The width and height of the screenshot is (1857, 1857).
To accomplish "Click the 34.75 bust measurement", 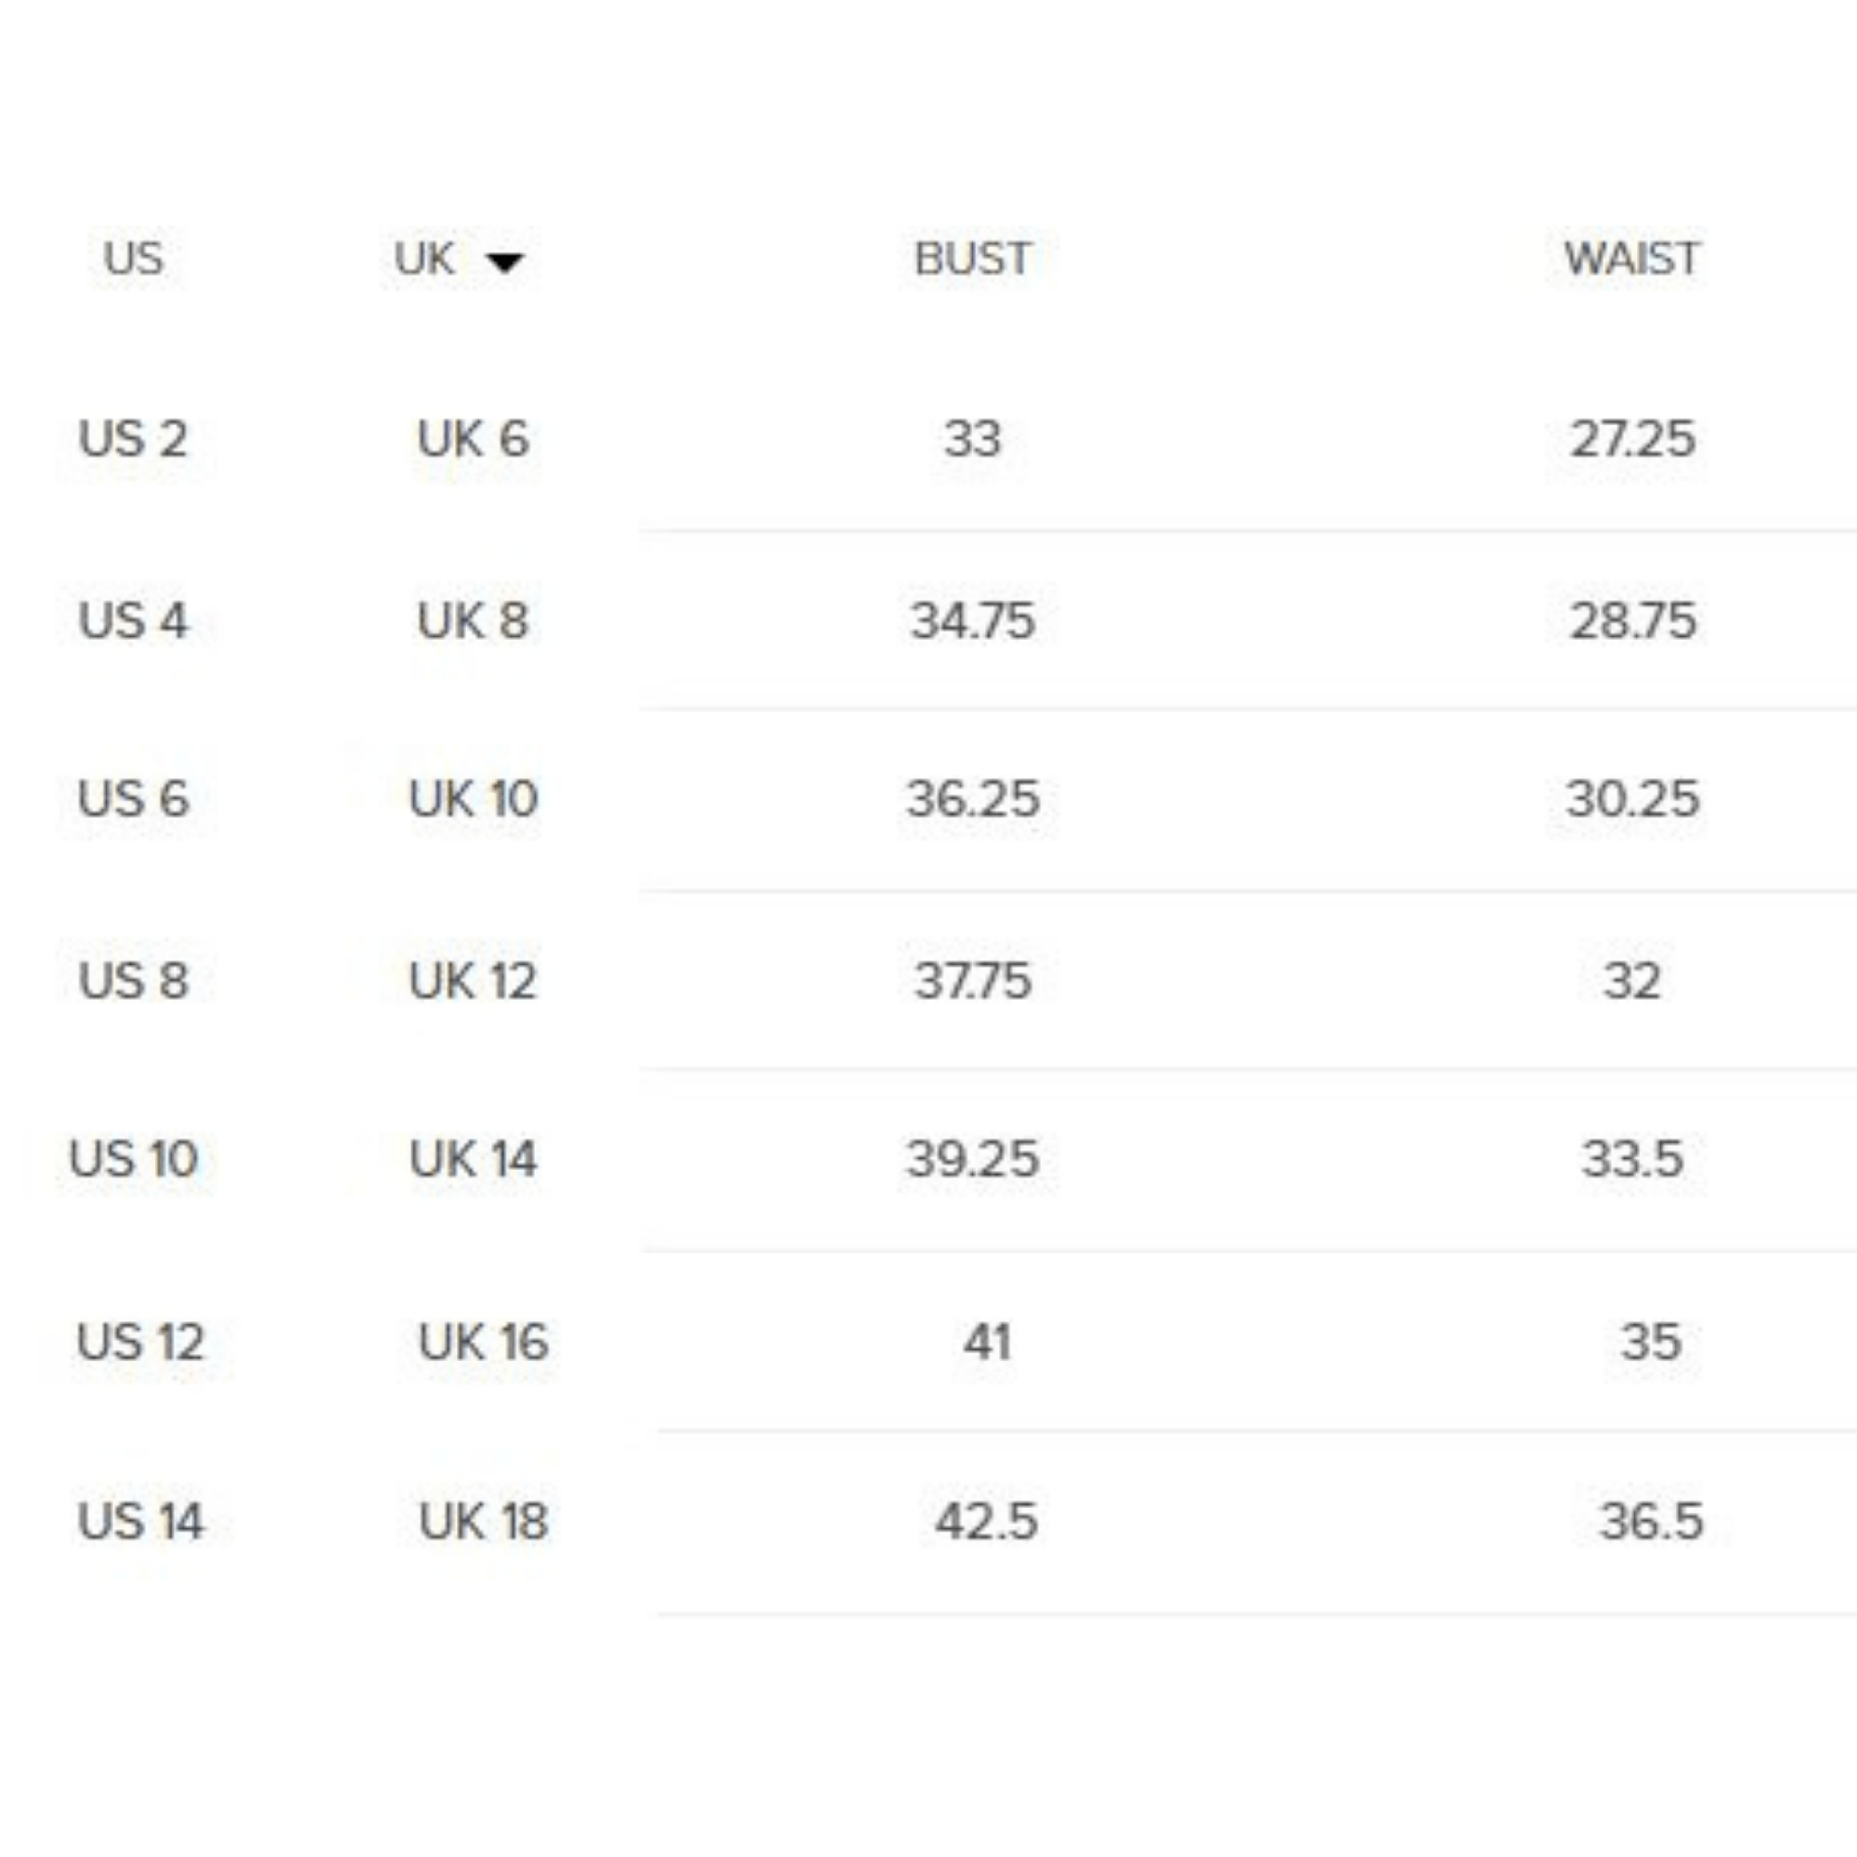I will (972, 620).
